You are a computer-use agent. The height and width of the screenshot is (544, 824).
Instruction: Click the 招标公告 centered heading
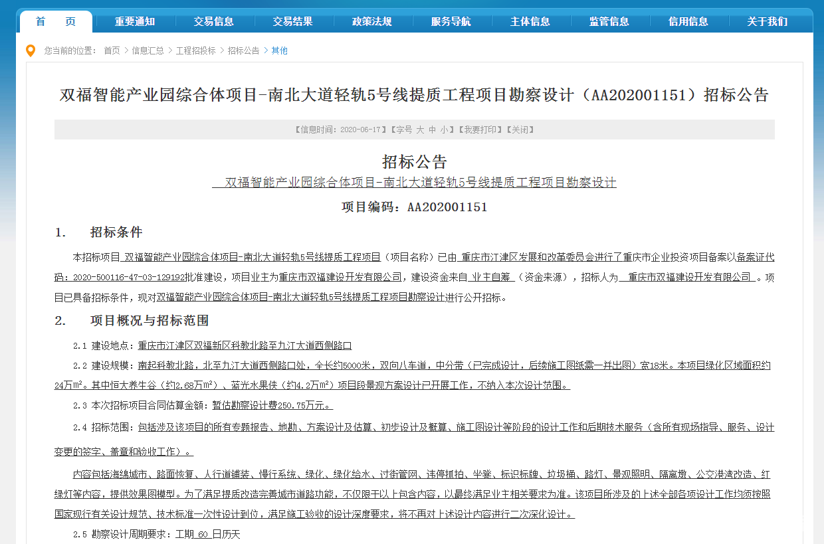click(415, 161)
